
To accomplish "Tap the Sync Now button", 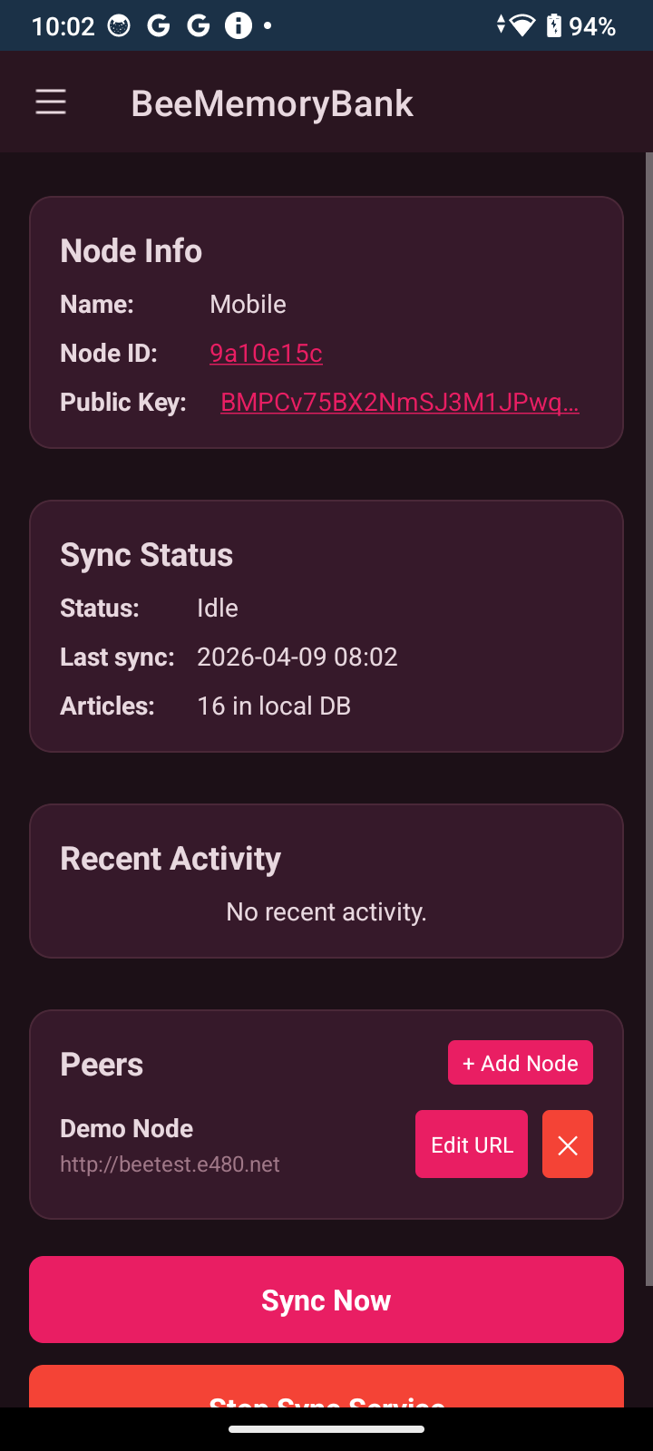I will (x=326, y=1300).
